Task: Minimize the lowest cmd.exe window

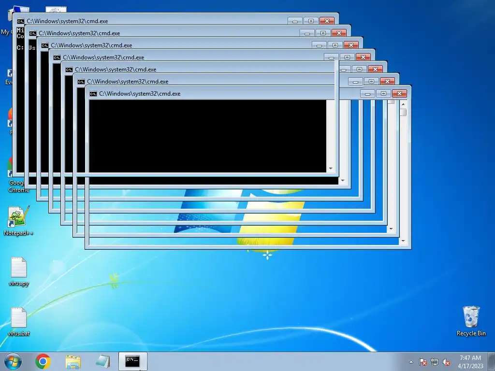Action: click(367, 93)
